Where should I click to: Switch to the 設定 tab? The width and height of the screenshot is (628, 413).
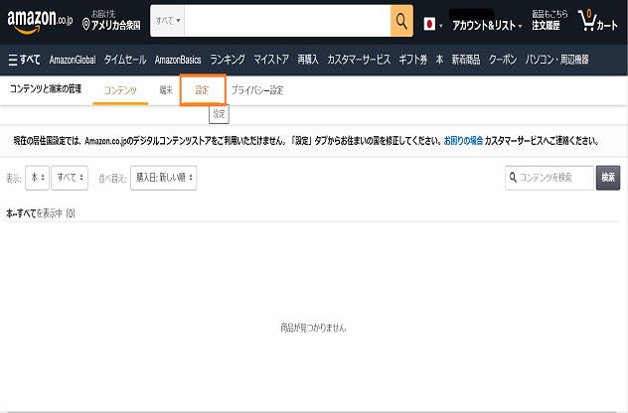coord(203,90)
